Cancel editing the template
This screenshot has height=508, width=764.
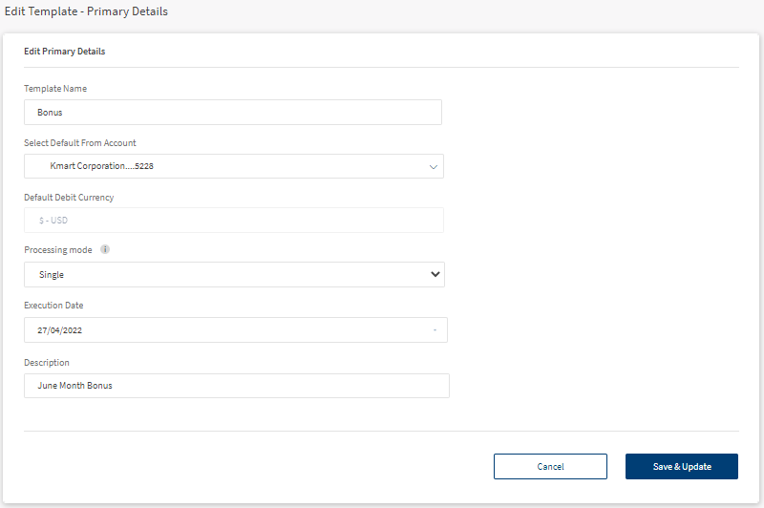(551, 467)
